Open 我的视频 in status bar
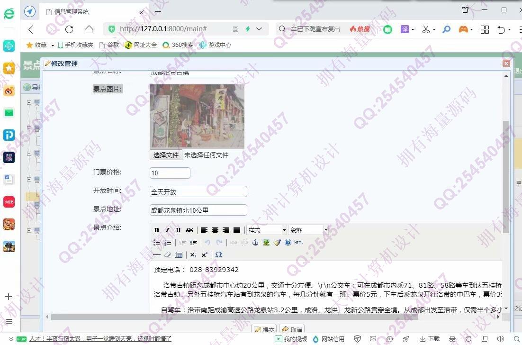The height and width of the screenshot is (345, 522). pos(291,339)
